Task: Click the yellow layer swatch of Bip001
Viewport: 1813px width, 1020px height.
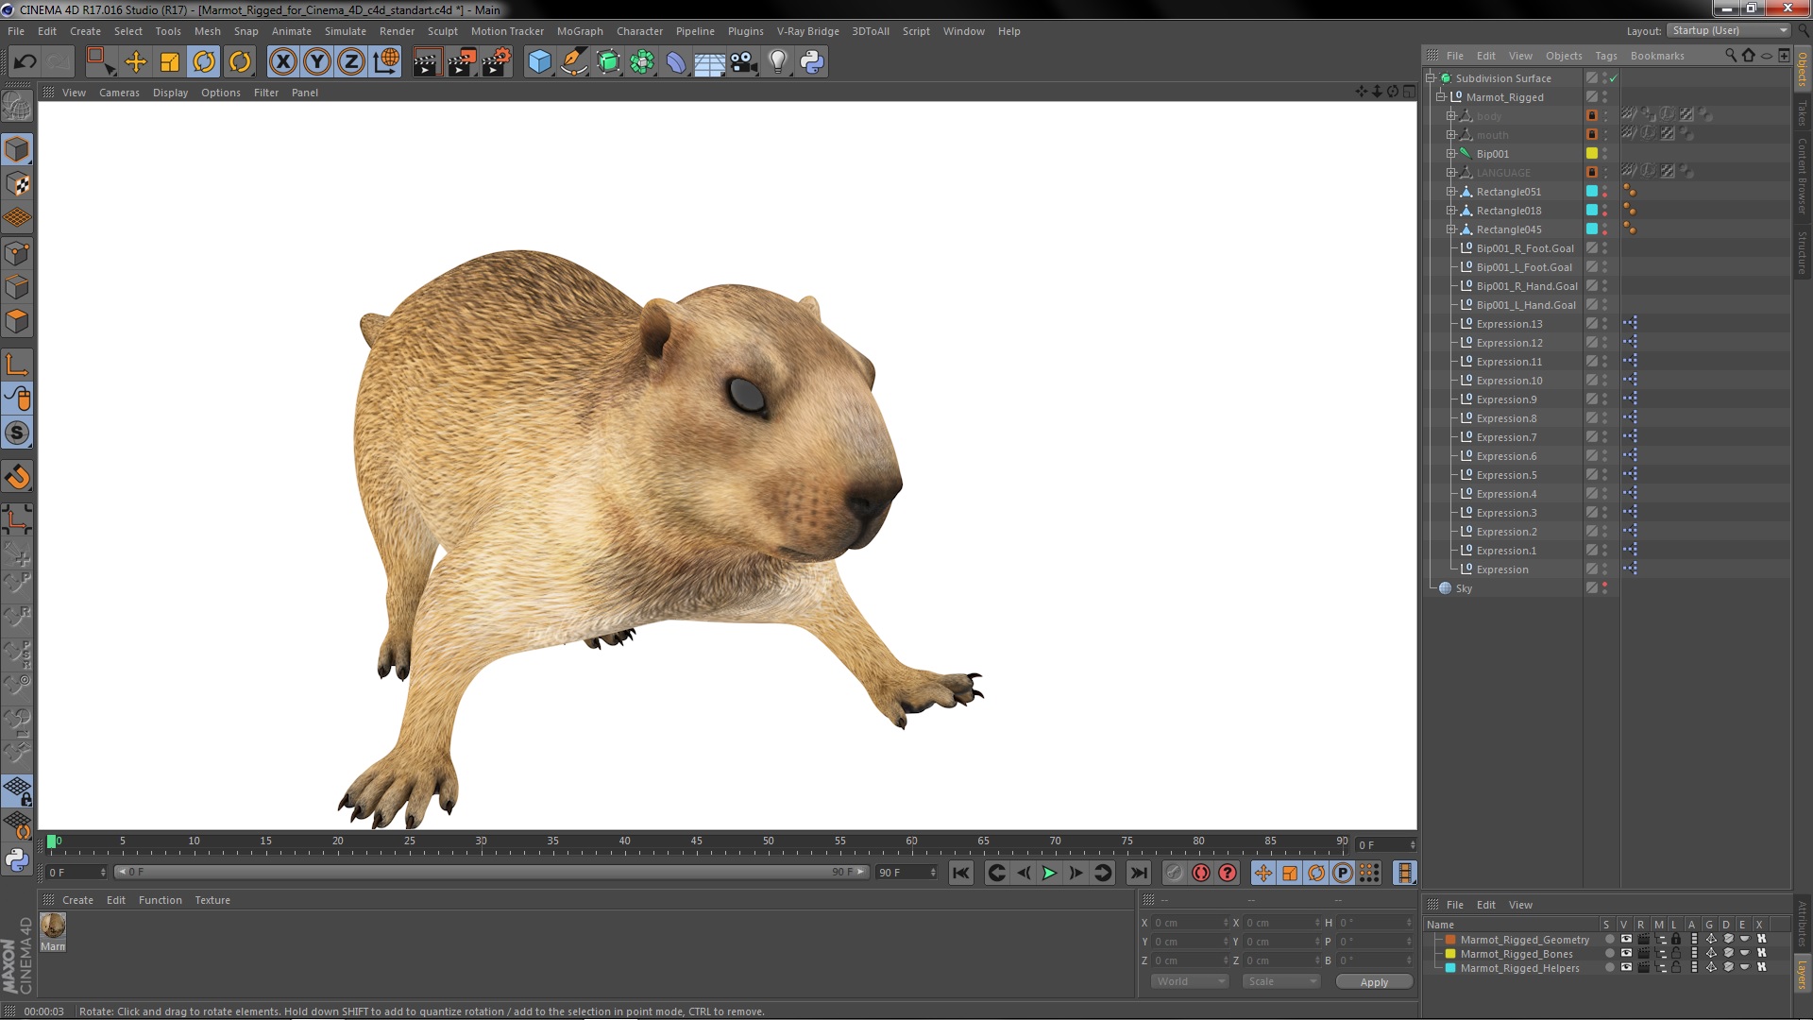Action: pyautogui.click(x=1592, y=154)
